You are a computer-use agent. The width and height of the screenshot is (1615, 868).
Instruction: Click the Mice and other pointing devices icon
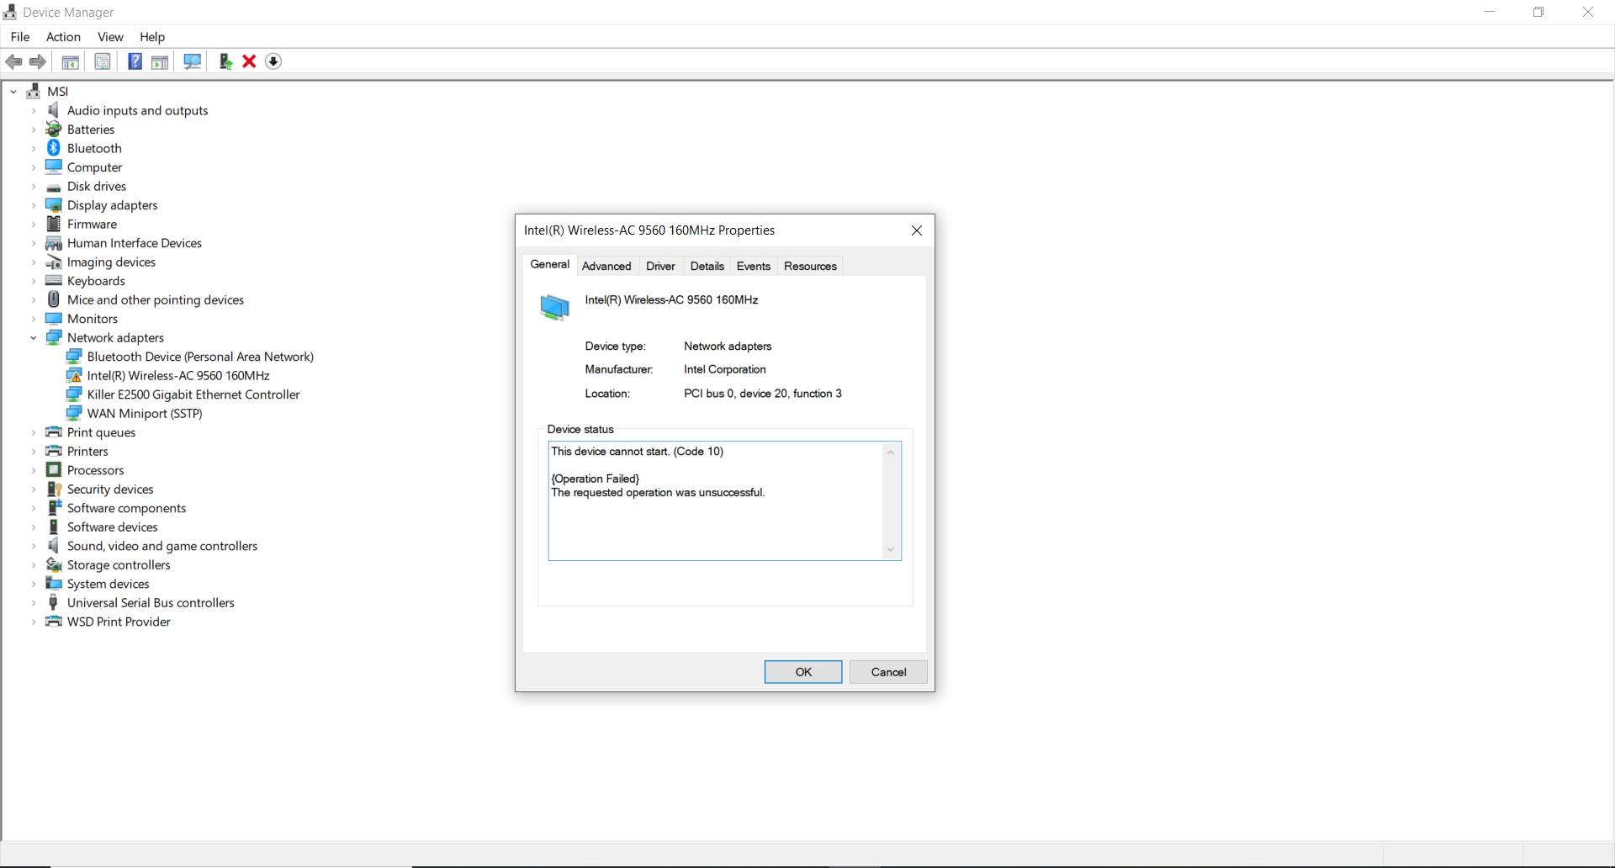coord(54,299)
